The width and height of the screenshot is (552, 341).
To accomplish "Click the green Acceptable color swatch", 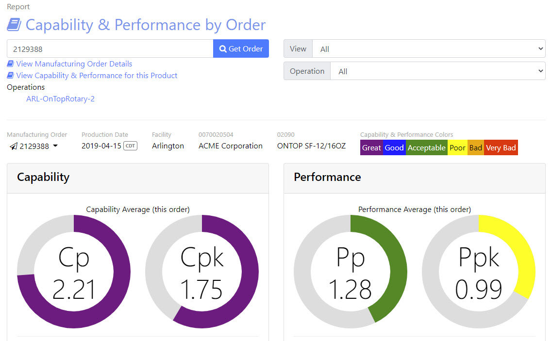I will [426, 148].
